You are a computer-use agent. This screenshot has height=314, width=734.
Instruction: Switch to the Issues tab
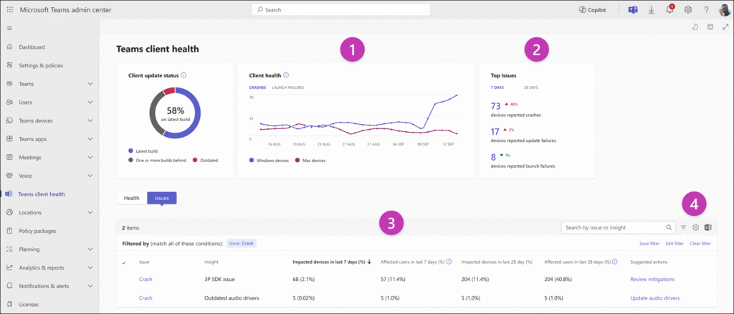162,198
